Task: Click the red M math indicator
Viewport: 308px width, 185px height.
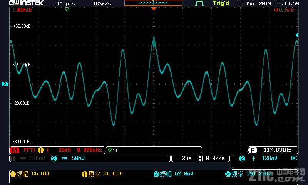Action: tap(15, 150)
